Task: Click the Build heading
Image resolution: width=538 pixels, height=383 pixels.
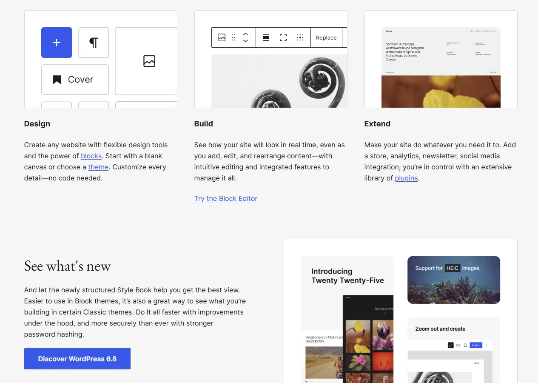Action: click(x=204, y=124)
